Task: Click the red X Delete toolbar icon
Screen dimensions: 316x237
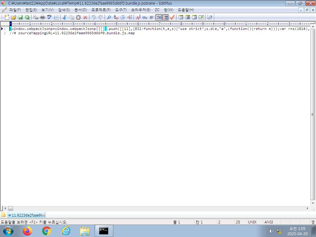Action: pyautogui.click(x=85, y=17)
